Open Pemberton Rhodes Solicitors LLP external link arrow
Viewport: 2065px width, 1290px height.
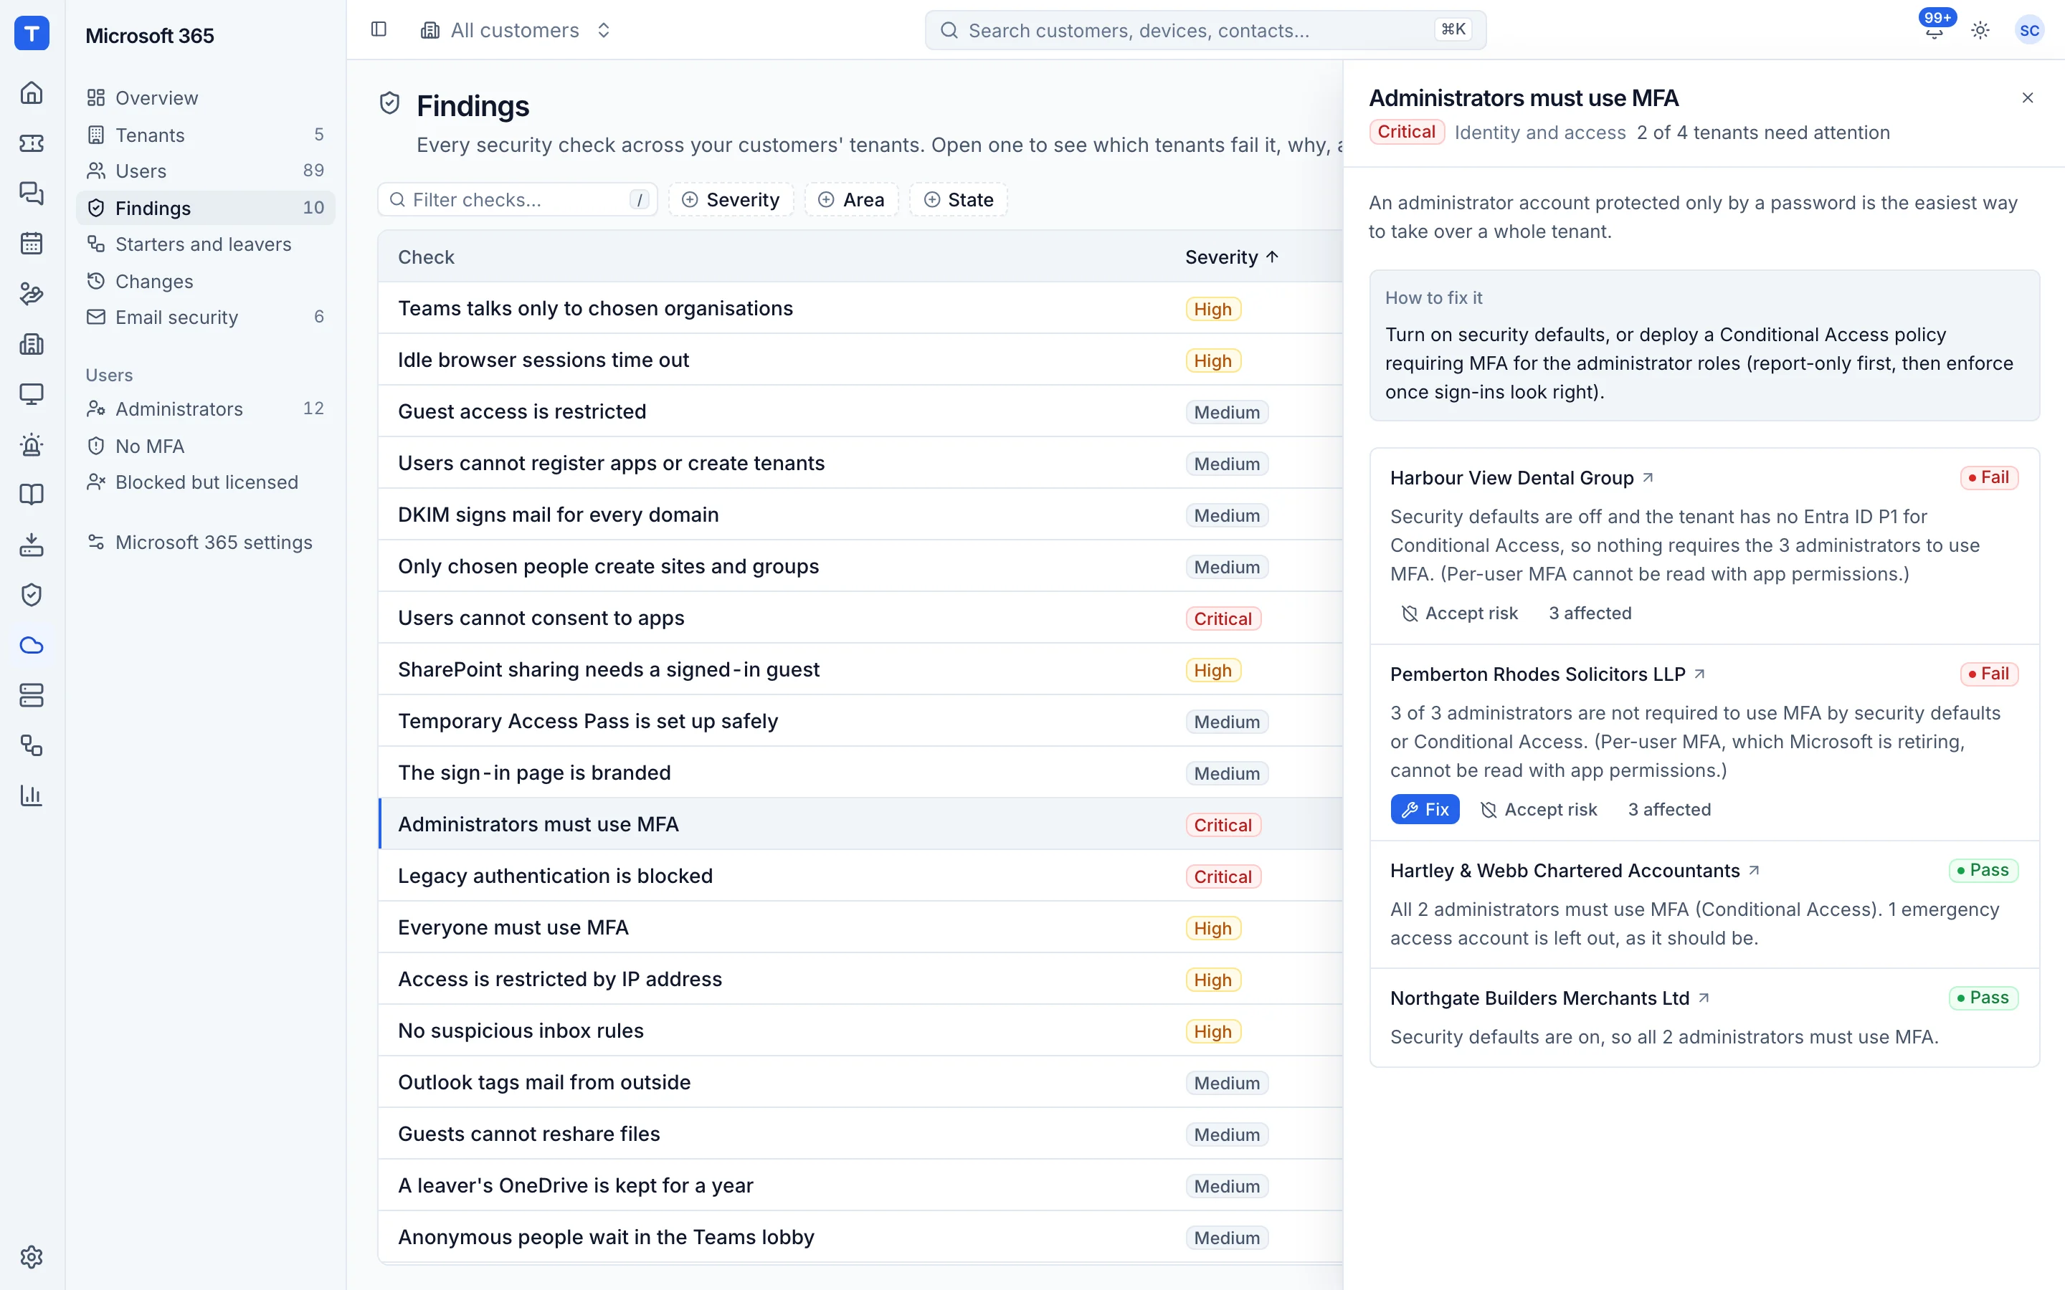(x=1699, y=674)
